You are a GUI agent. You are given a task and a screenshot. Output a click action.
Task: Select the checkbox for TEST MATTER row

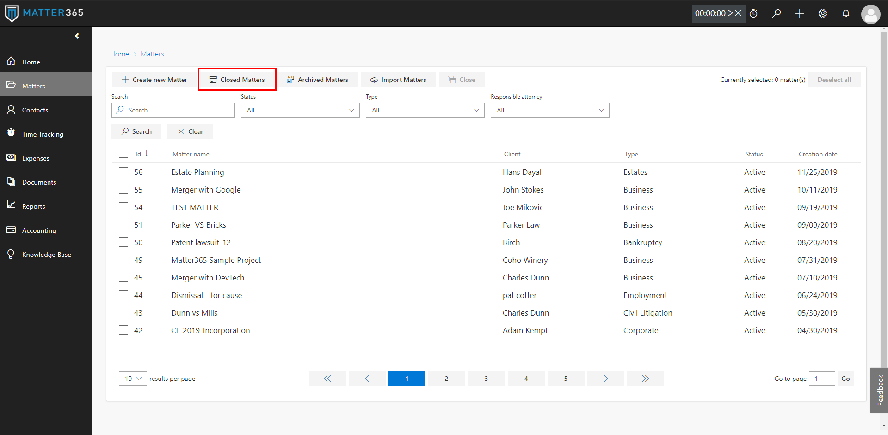point(123,207)
